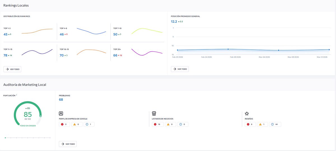Click the Google Business Profile person icon
The height and width of the screenshot is (151, 336).
61,114
